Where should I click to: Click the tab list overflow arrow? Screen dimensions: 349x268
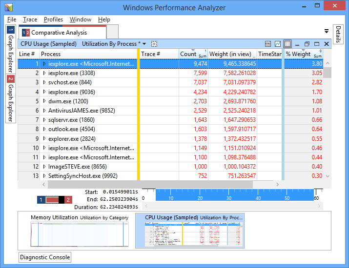pos(327,31)
